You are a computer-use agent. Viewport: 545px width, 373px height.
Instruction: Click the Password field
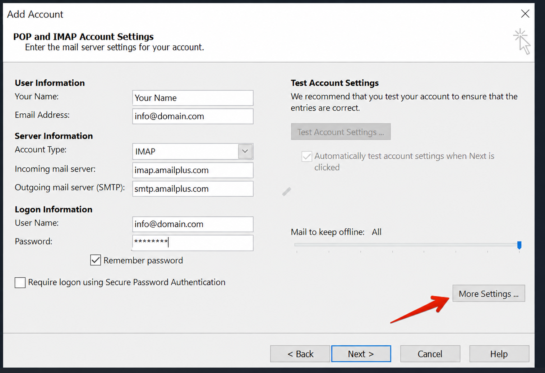click(x=193, y=243)
